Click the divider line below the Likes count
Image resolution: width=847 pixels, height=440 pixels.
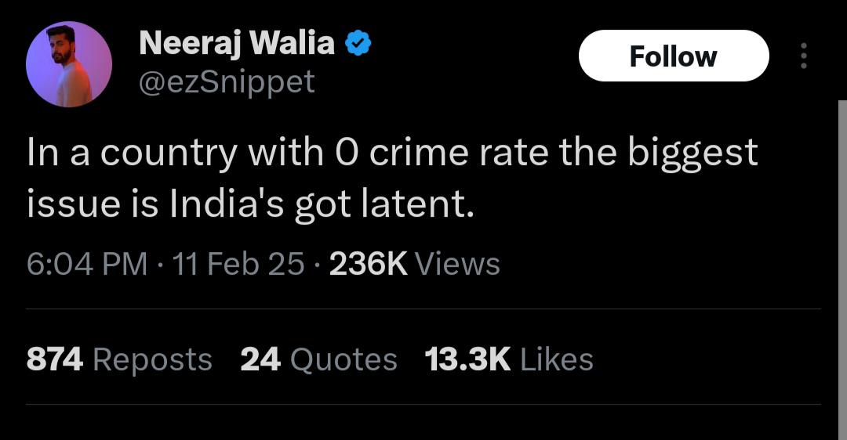click(423, 405)
